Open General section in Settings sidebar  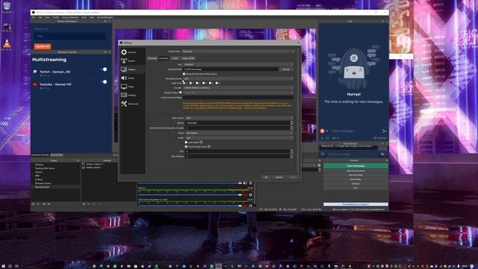[x=132, y=52]
